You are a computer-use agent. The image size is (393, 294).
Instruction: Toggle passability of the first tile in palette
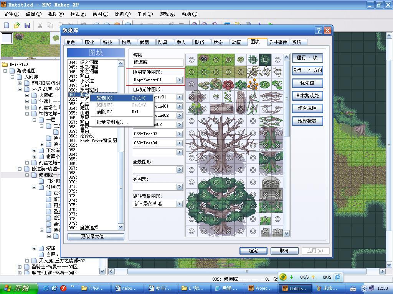[x=192, y=60]
